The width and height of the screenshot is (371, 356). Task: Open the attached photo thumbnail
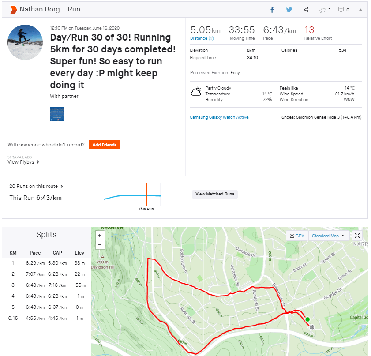click(x=57, y=114)
